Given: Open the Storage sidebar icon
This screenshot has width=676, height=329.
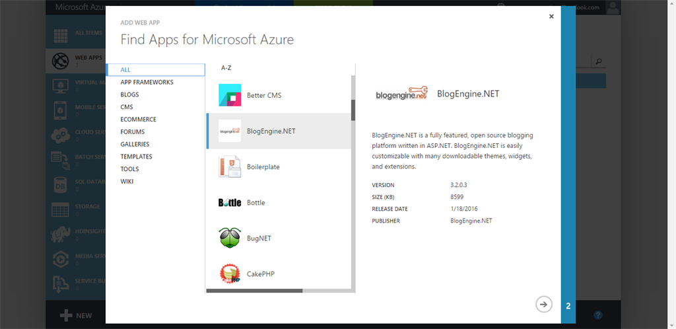Looking at the screenshot, I should point(60,209).
